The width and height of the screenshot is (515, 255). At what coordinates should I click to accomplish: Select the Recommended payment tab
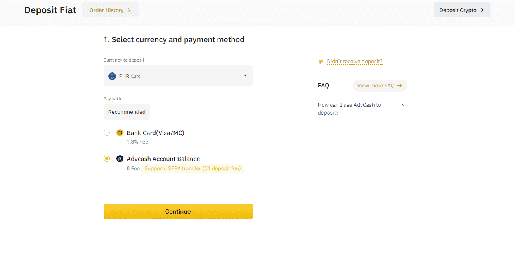(127, 112)
